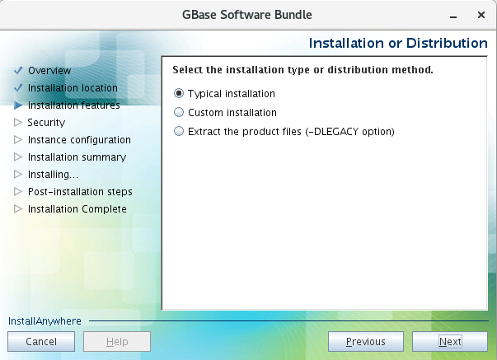
Task: Click the GBase Software Bundle title text
Action: 247,15
